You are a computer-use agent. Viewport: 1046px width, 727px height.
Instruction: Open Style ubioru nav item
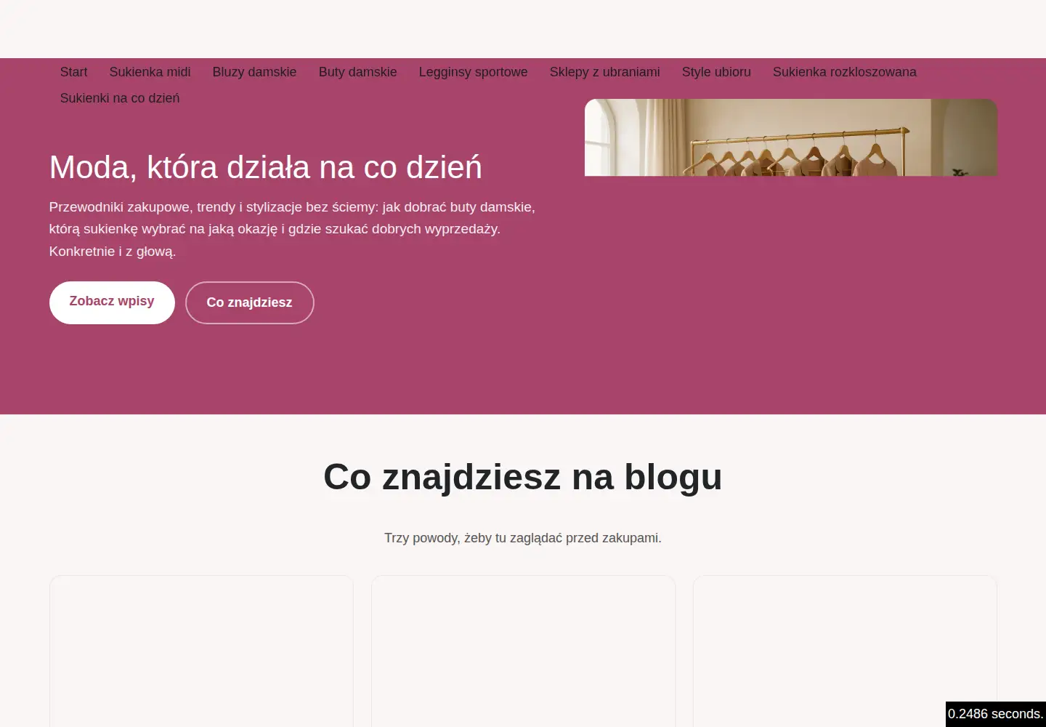pyautogui.click(x=716, y=72)
